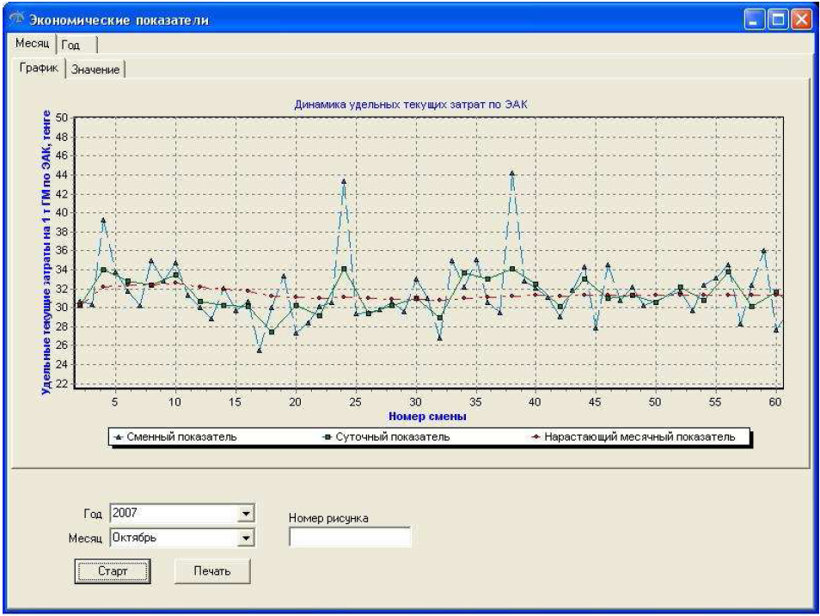Maximize the Экономические показатели window

point(779,19)
